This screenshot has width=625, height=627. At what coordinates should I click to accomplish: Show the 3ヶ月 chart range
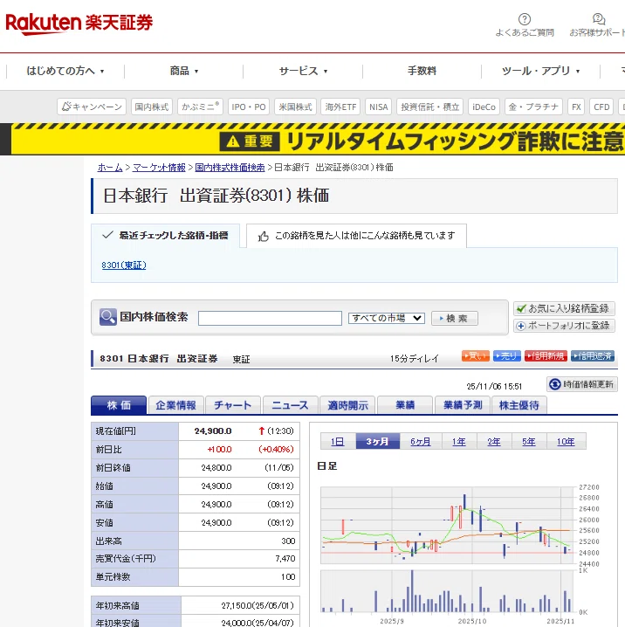coord(378,442)
